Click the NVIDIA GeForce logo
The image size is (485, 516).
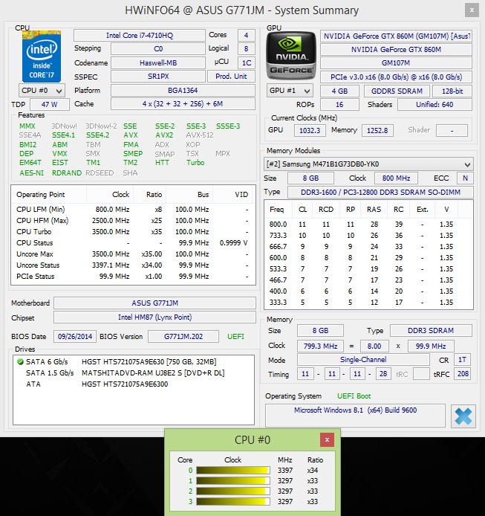tap(290, 56)
